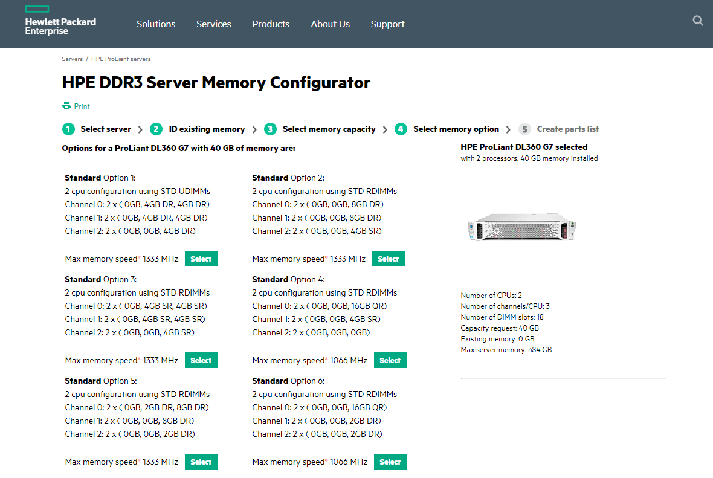Screen dimensions: 713x478
Task: Open the HPE ProLiant servers breadcrumb link
Action: point(121,59)
